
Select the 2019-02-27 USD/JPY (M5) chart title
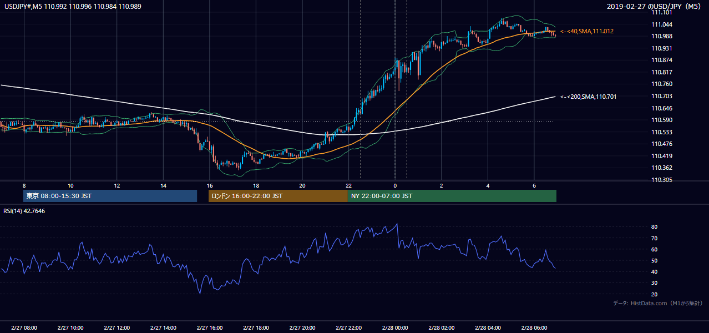(x=655, y=7)
